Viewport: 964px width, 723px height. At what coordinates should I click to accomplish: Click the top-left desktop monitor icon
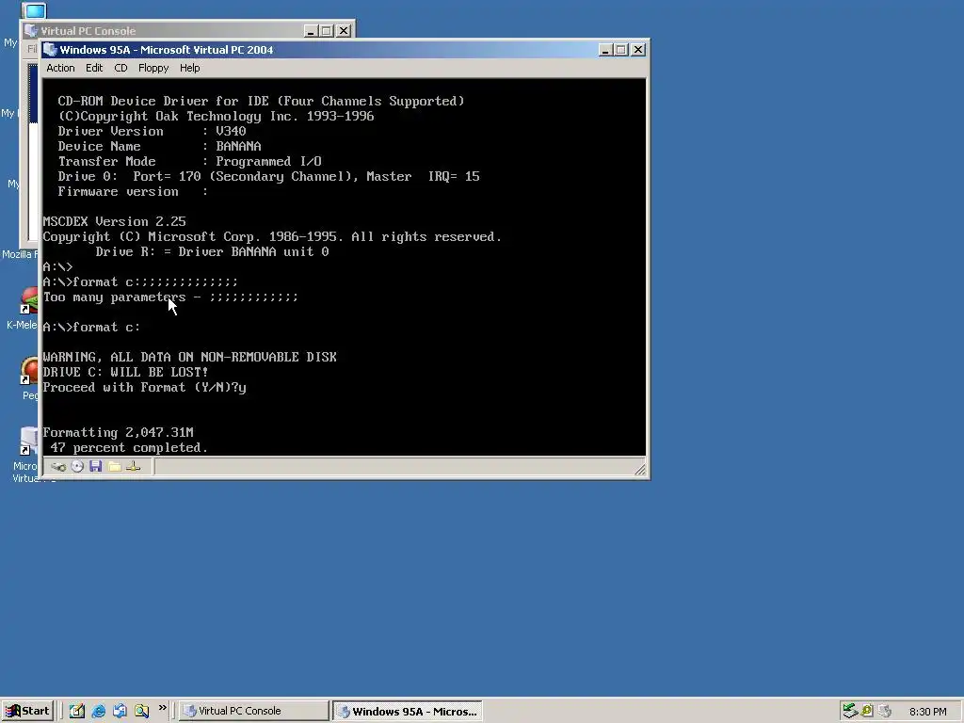(x=35, y=10)
